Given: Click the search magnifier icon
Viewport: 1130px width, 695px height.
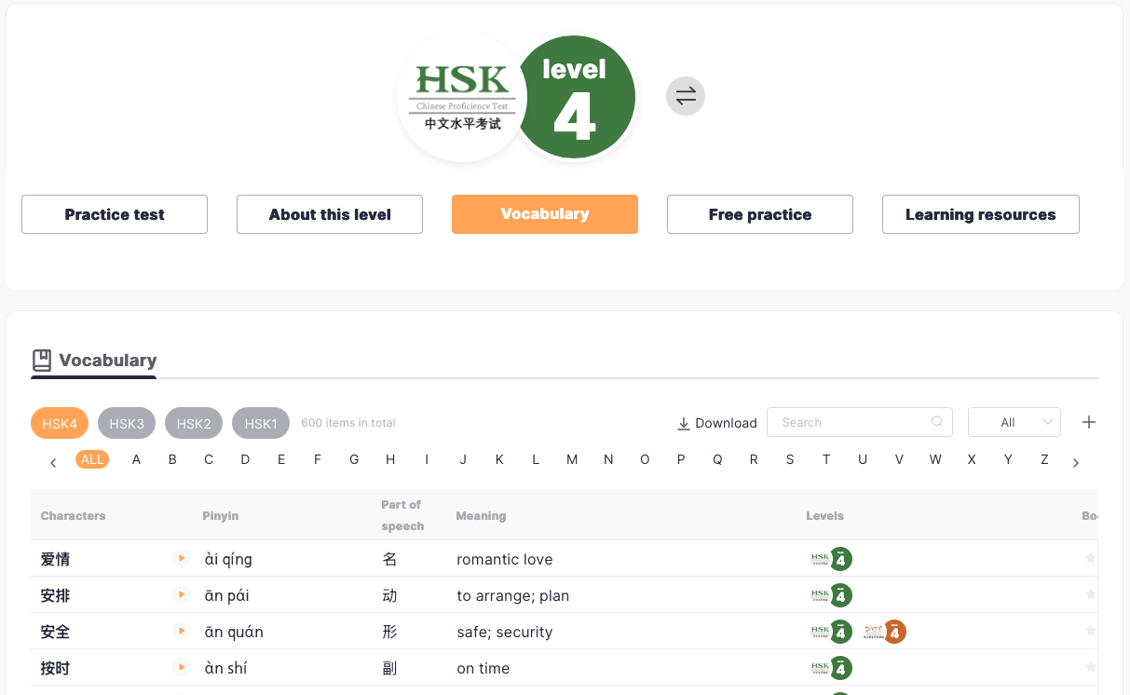Looking at the screenshot, I should click(937, 422).
